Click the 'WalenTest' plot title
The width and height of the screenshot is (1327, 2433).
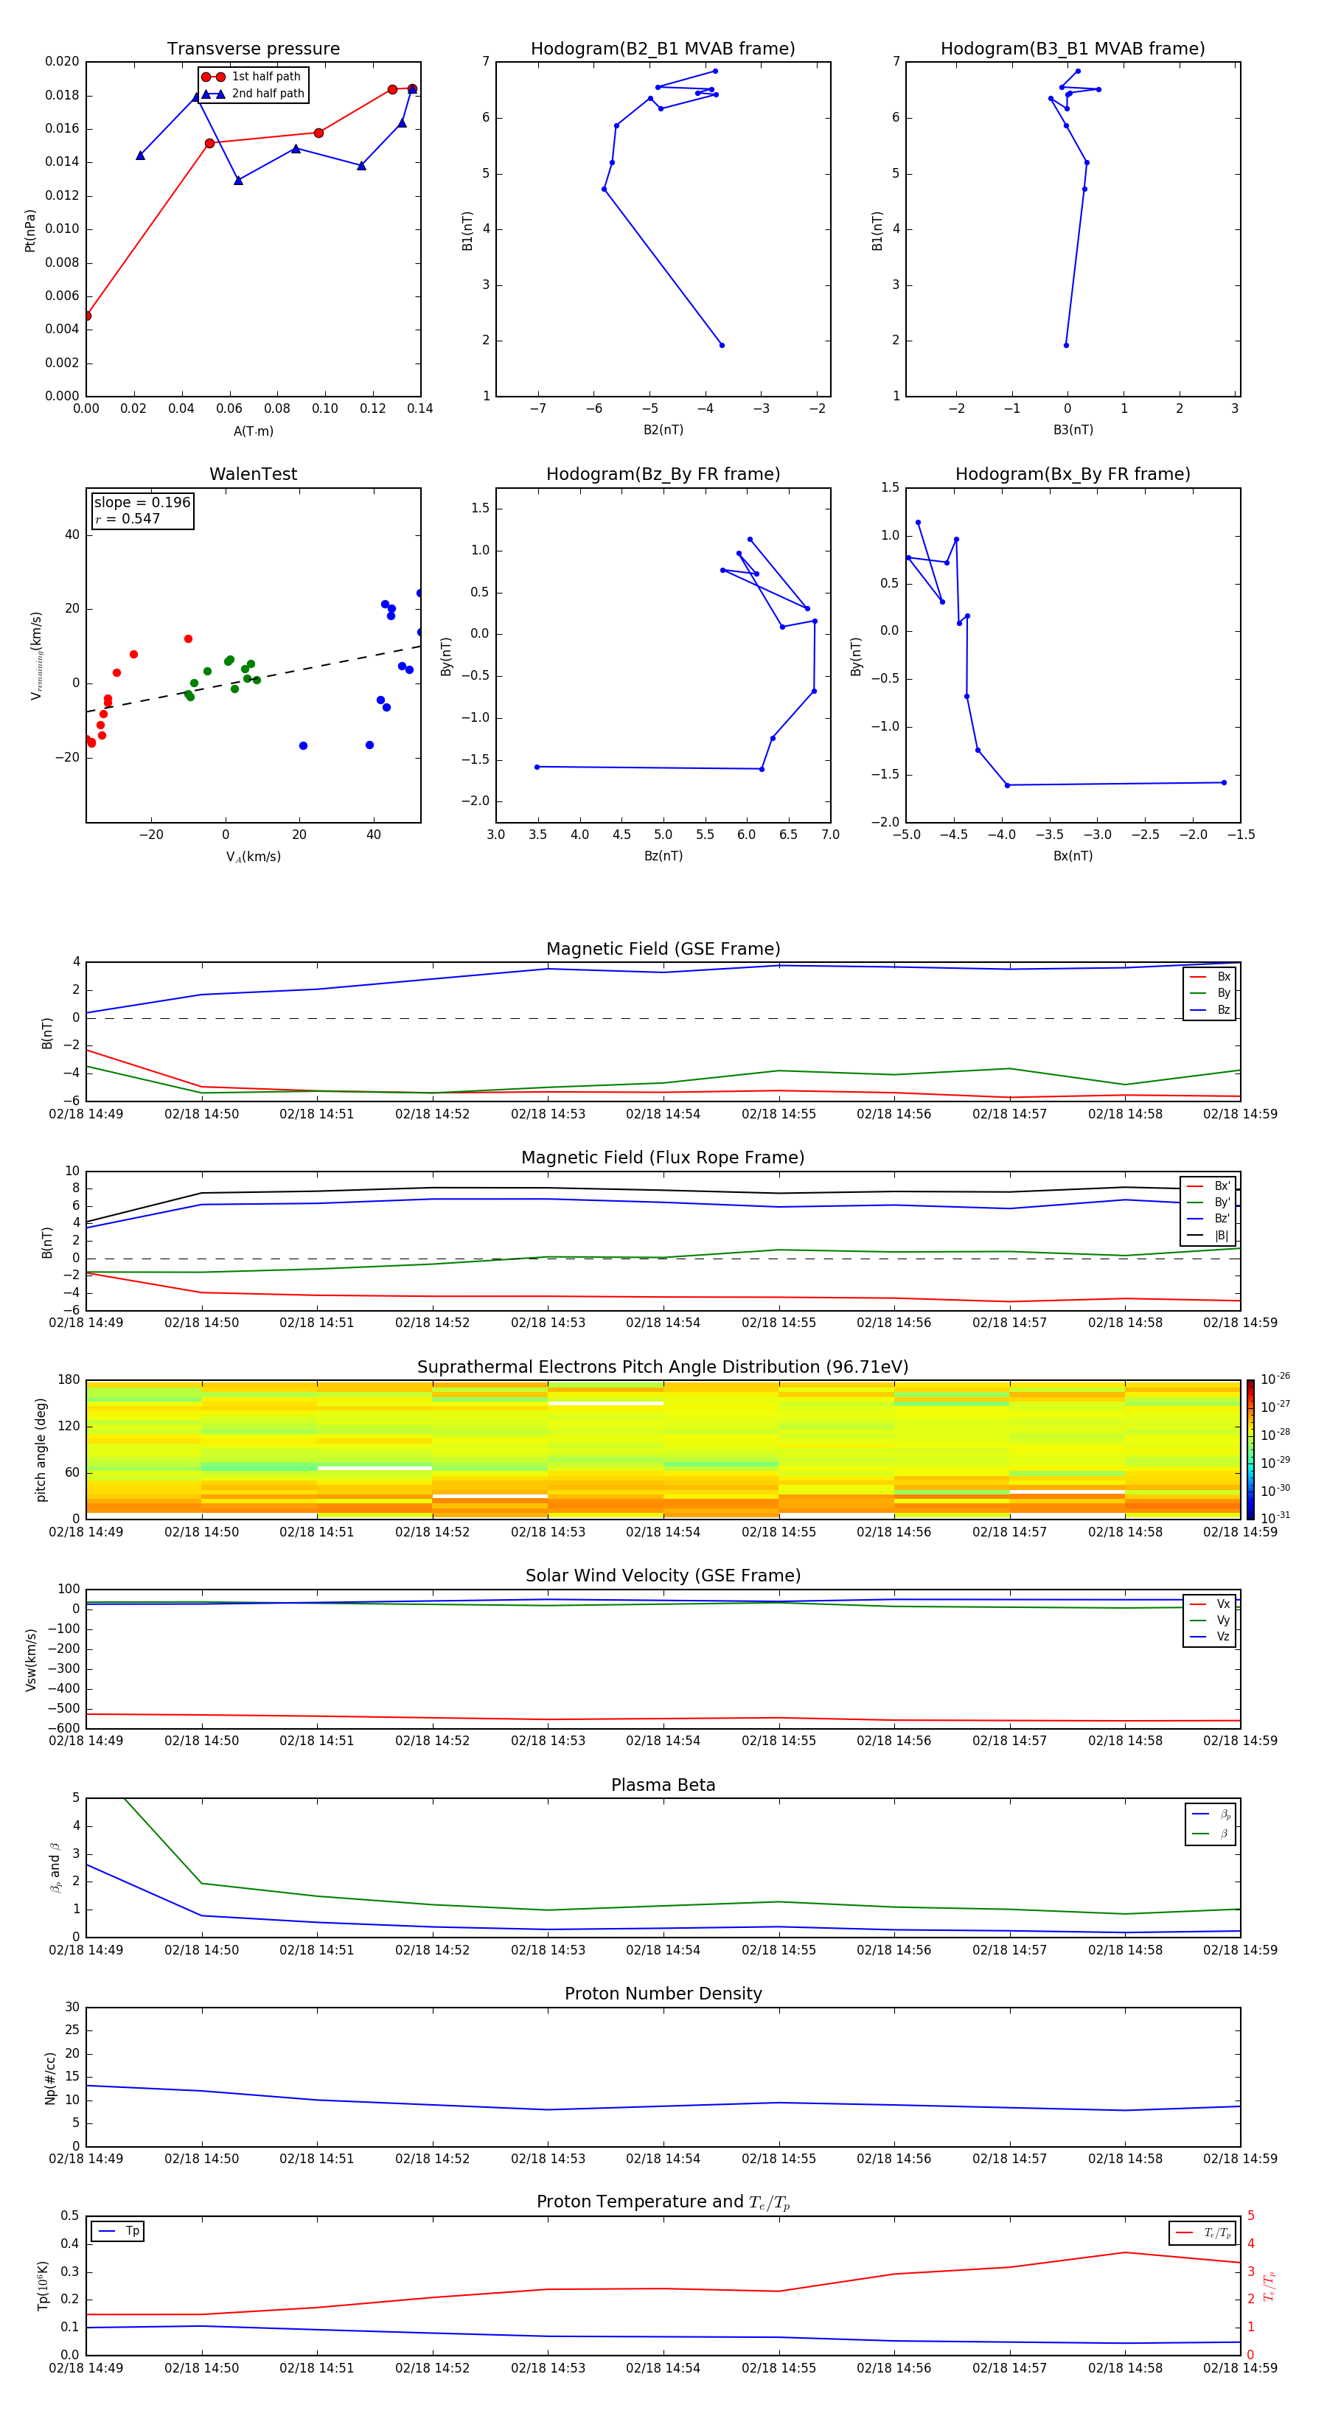point(253,474)
